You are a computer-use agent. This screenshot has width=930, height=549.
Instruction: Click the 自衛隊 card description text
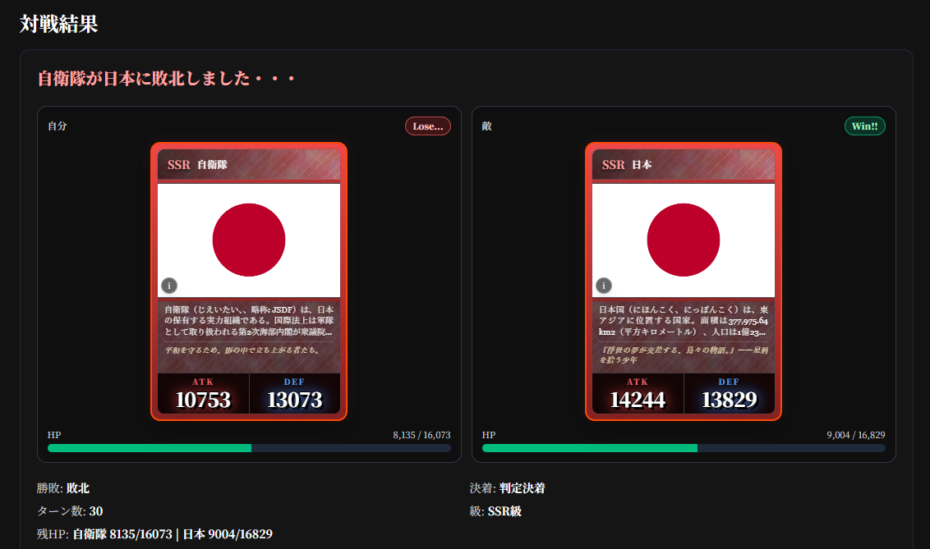click(248, 321)
